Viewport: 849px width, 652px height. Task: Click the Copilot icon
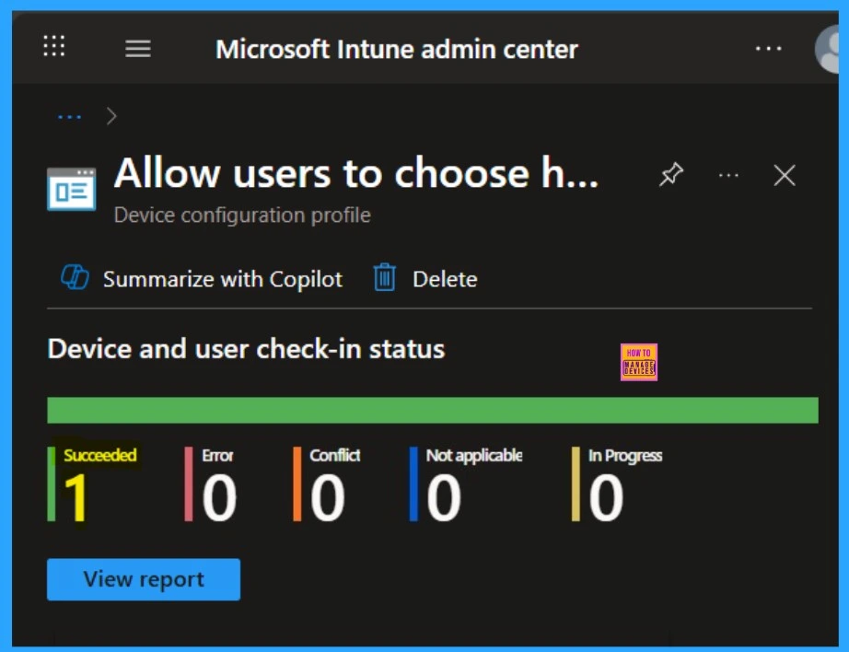coord(75,277)
